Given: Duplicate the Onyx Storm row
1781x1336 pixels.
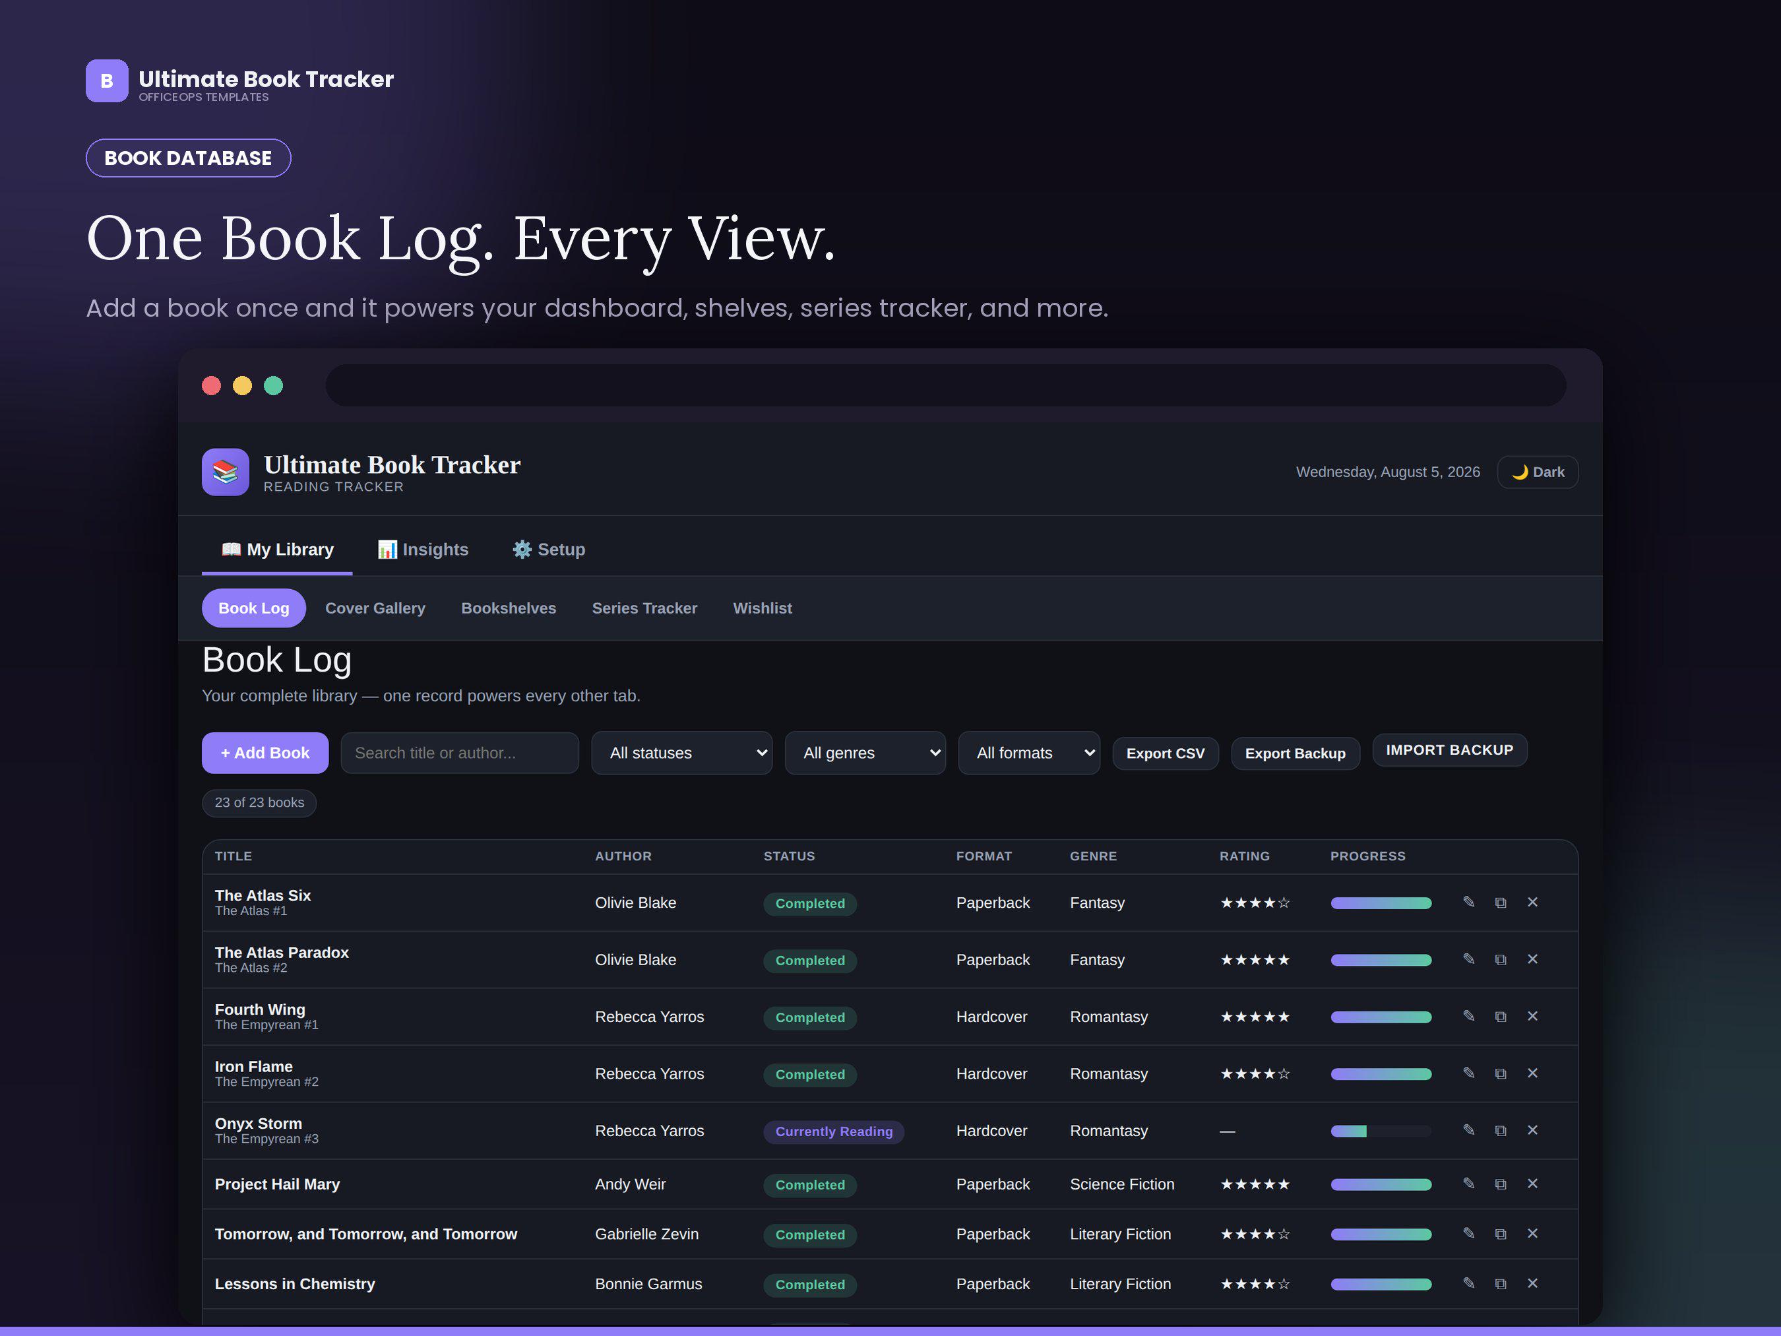Looking at the screenshot, I should point(1501,1130).
